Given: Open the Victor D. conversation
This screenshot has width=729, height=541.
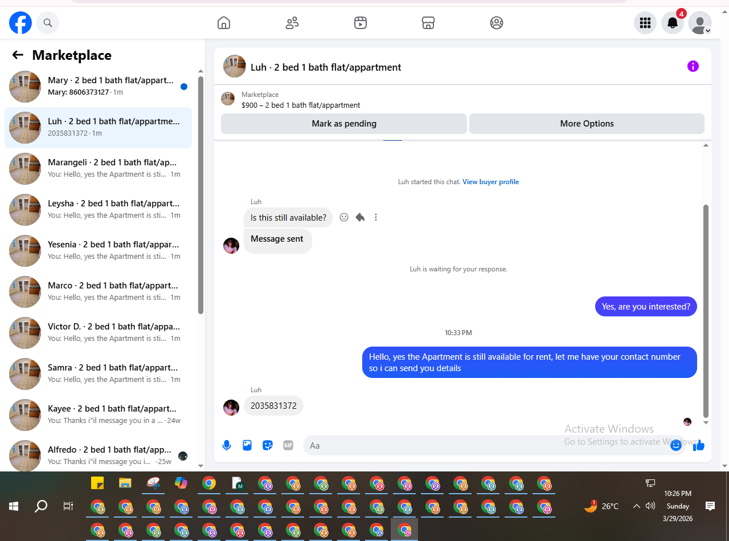Looking at the screenshot, I should [x=98, y=333].
